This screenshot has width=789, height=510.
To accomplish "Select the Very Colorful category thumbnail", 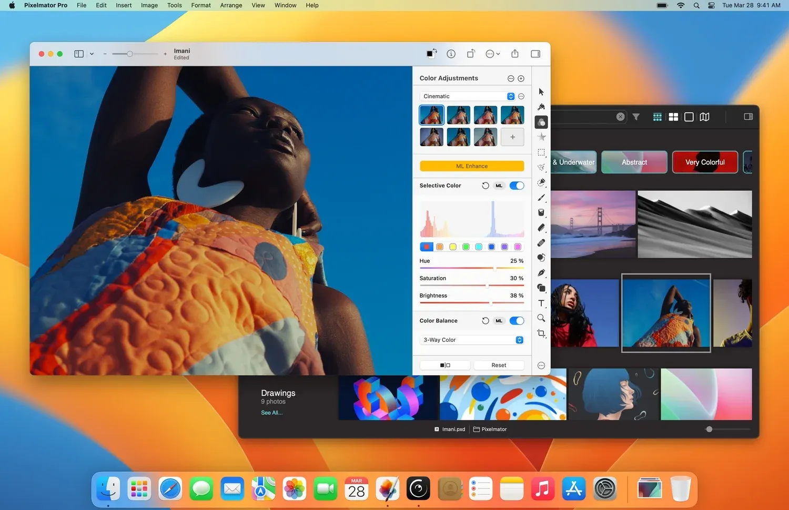I will coord(705,162).
